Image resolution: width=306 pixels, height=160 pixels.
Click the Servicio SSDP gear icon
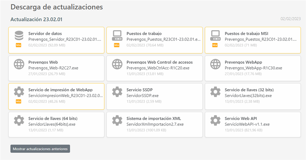point(117,92)
